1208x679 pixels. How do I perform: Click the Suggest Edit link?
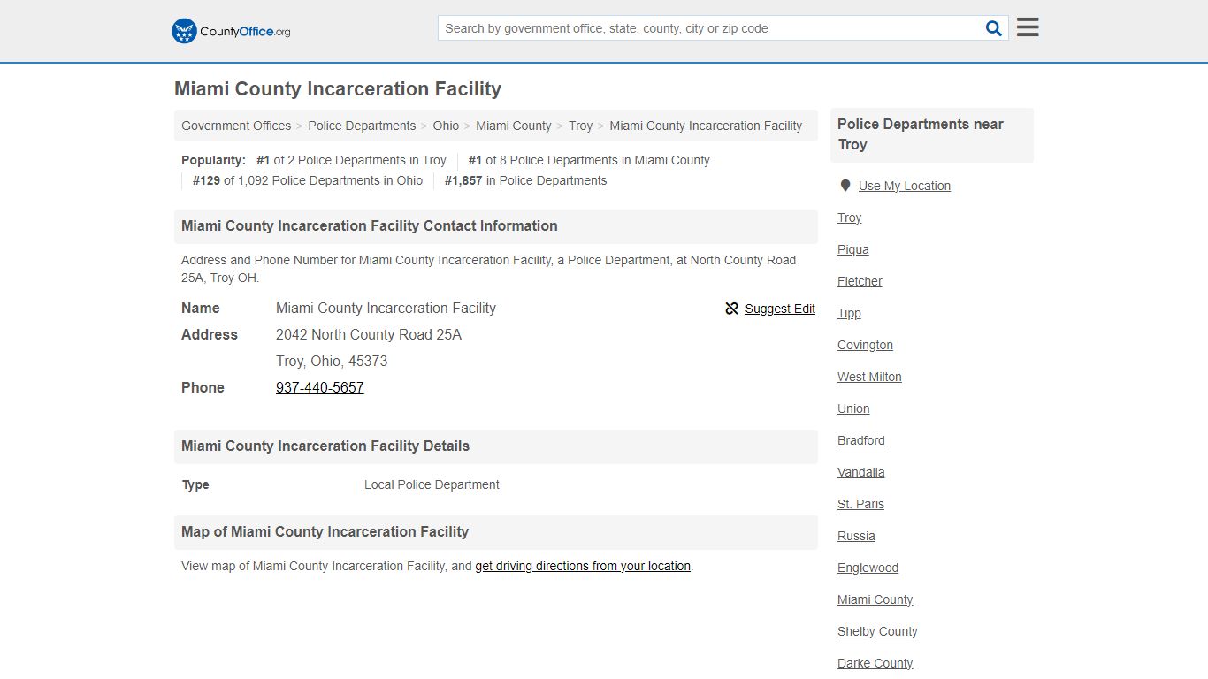click(780, 309)
